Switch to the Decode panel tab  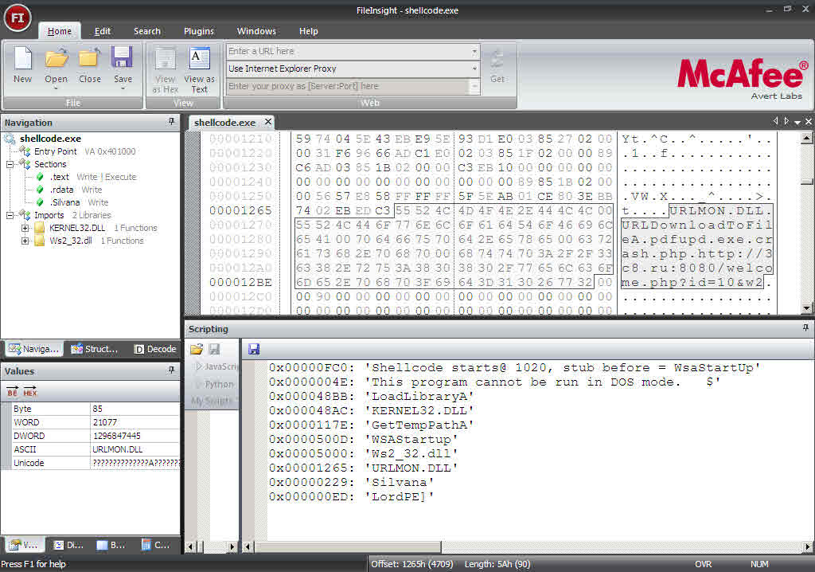(155, 349)
